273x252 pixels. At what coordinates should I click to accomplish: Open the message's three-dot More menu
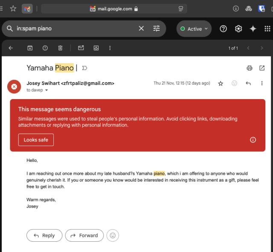point(262,83)
